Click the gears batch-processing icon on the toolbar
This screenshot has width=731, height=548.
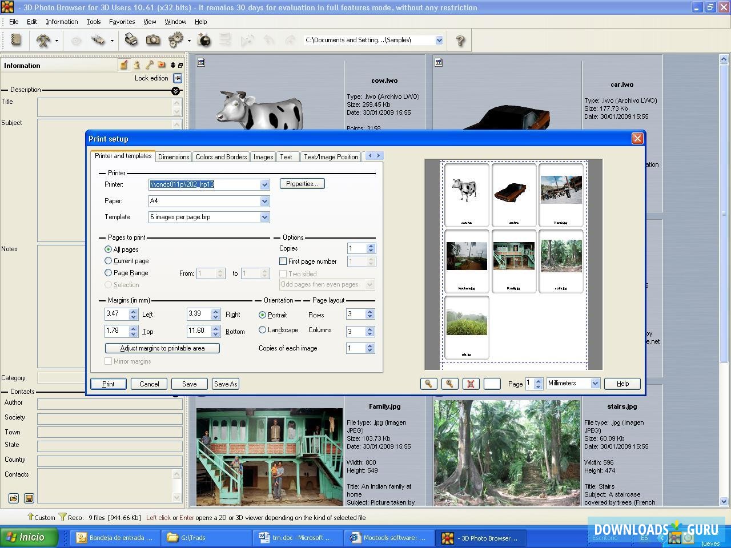click(x=174, y=40)
